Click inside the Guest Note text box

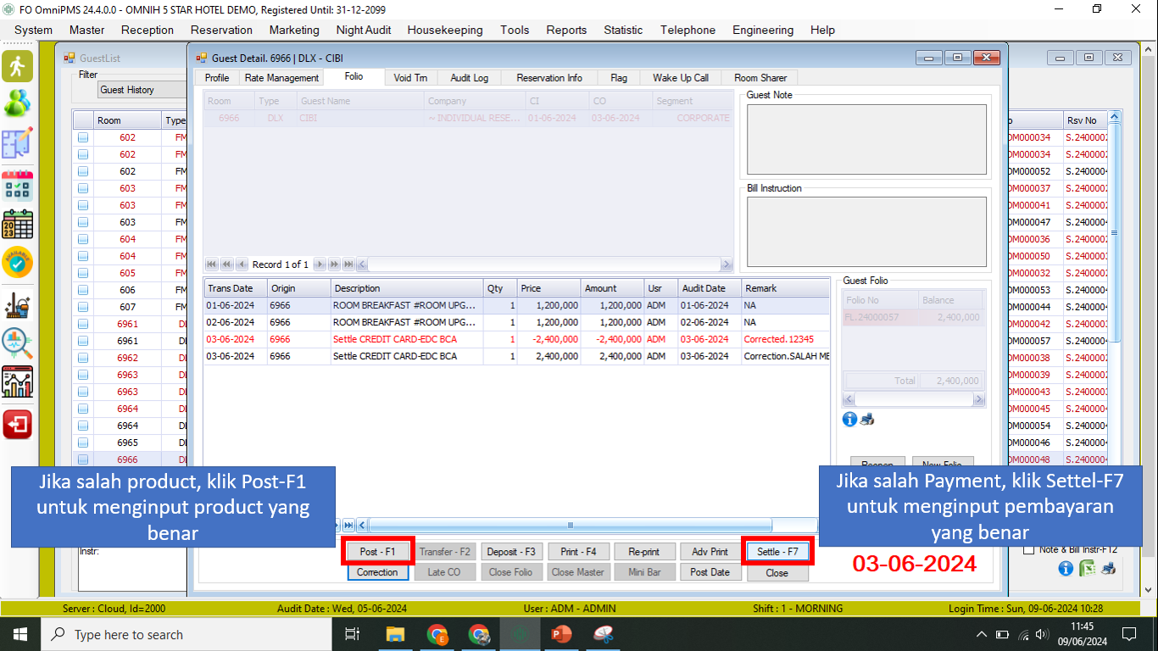coord(866,140)
